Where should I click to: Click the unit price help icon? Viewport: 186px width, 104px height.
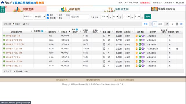click(x=77, y=29)
